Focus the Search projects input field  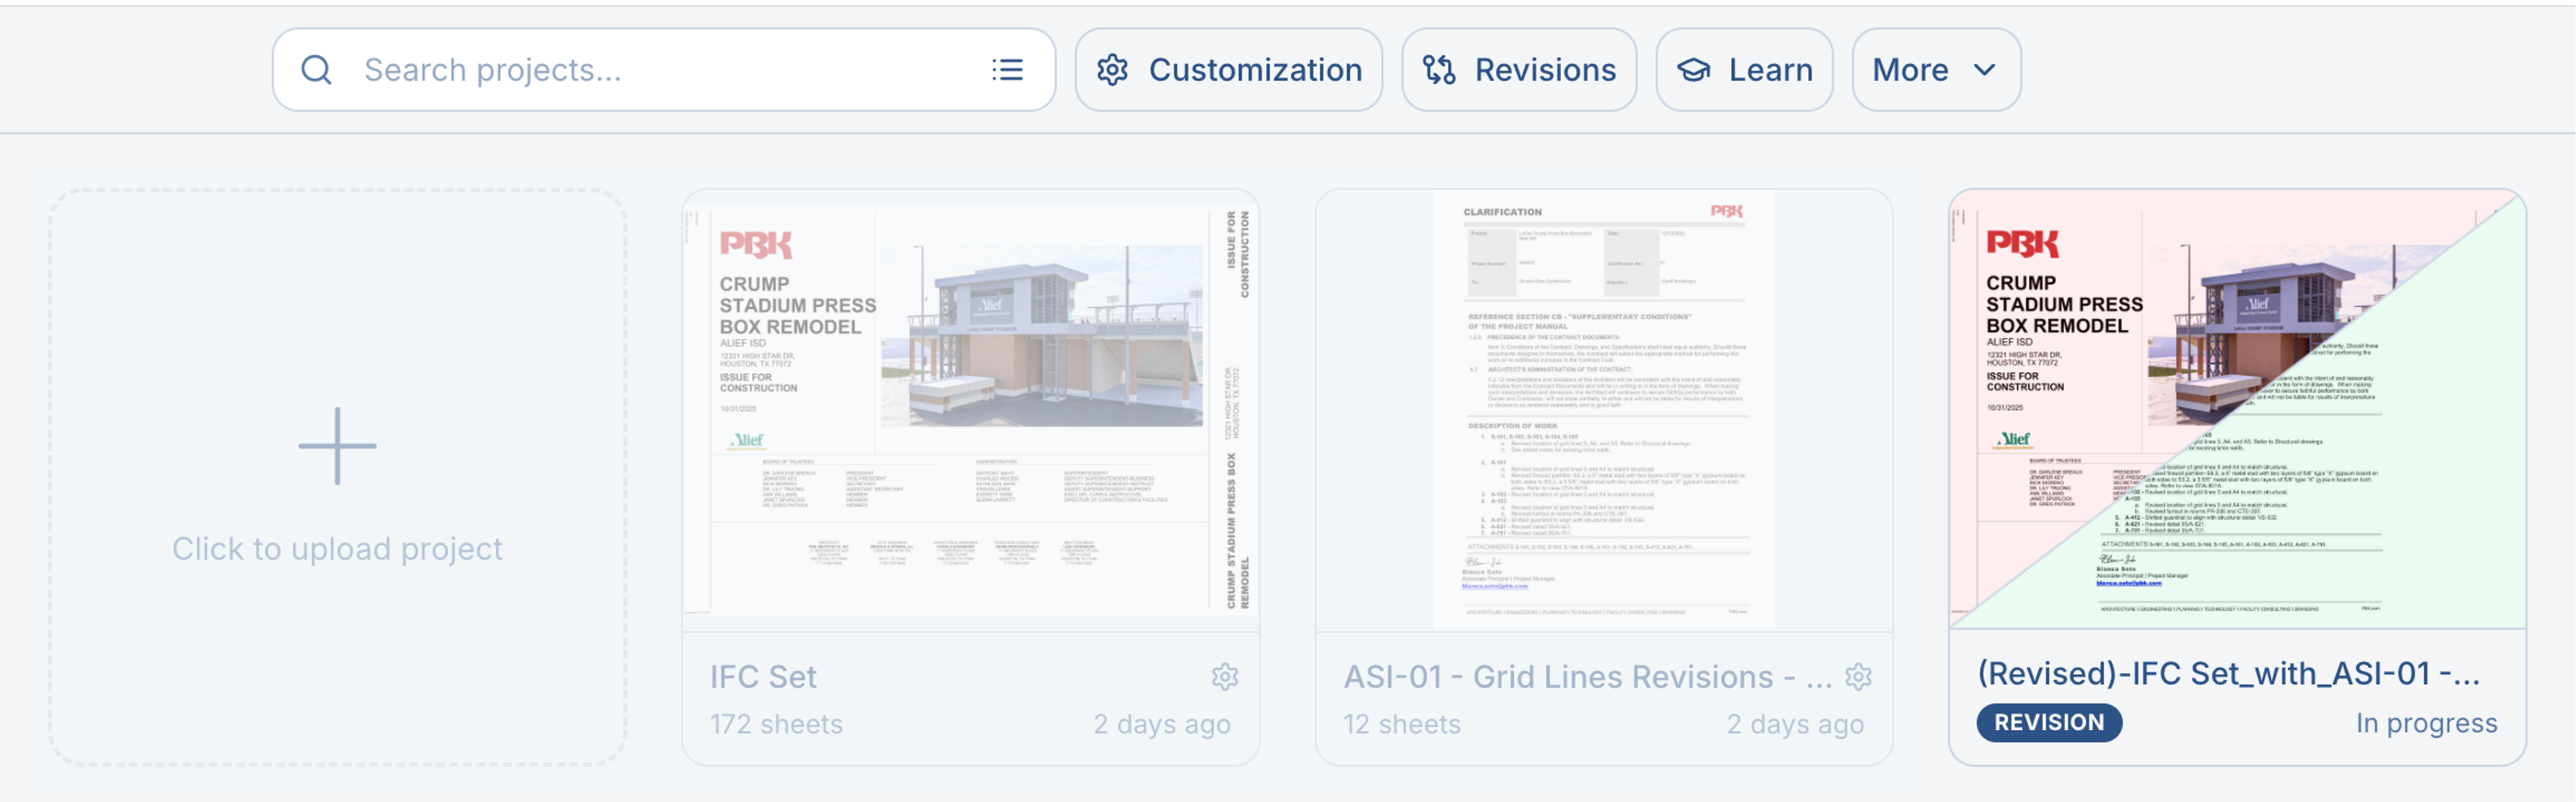point(663,70)
